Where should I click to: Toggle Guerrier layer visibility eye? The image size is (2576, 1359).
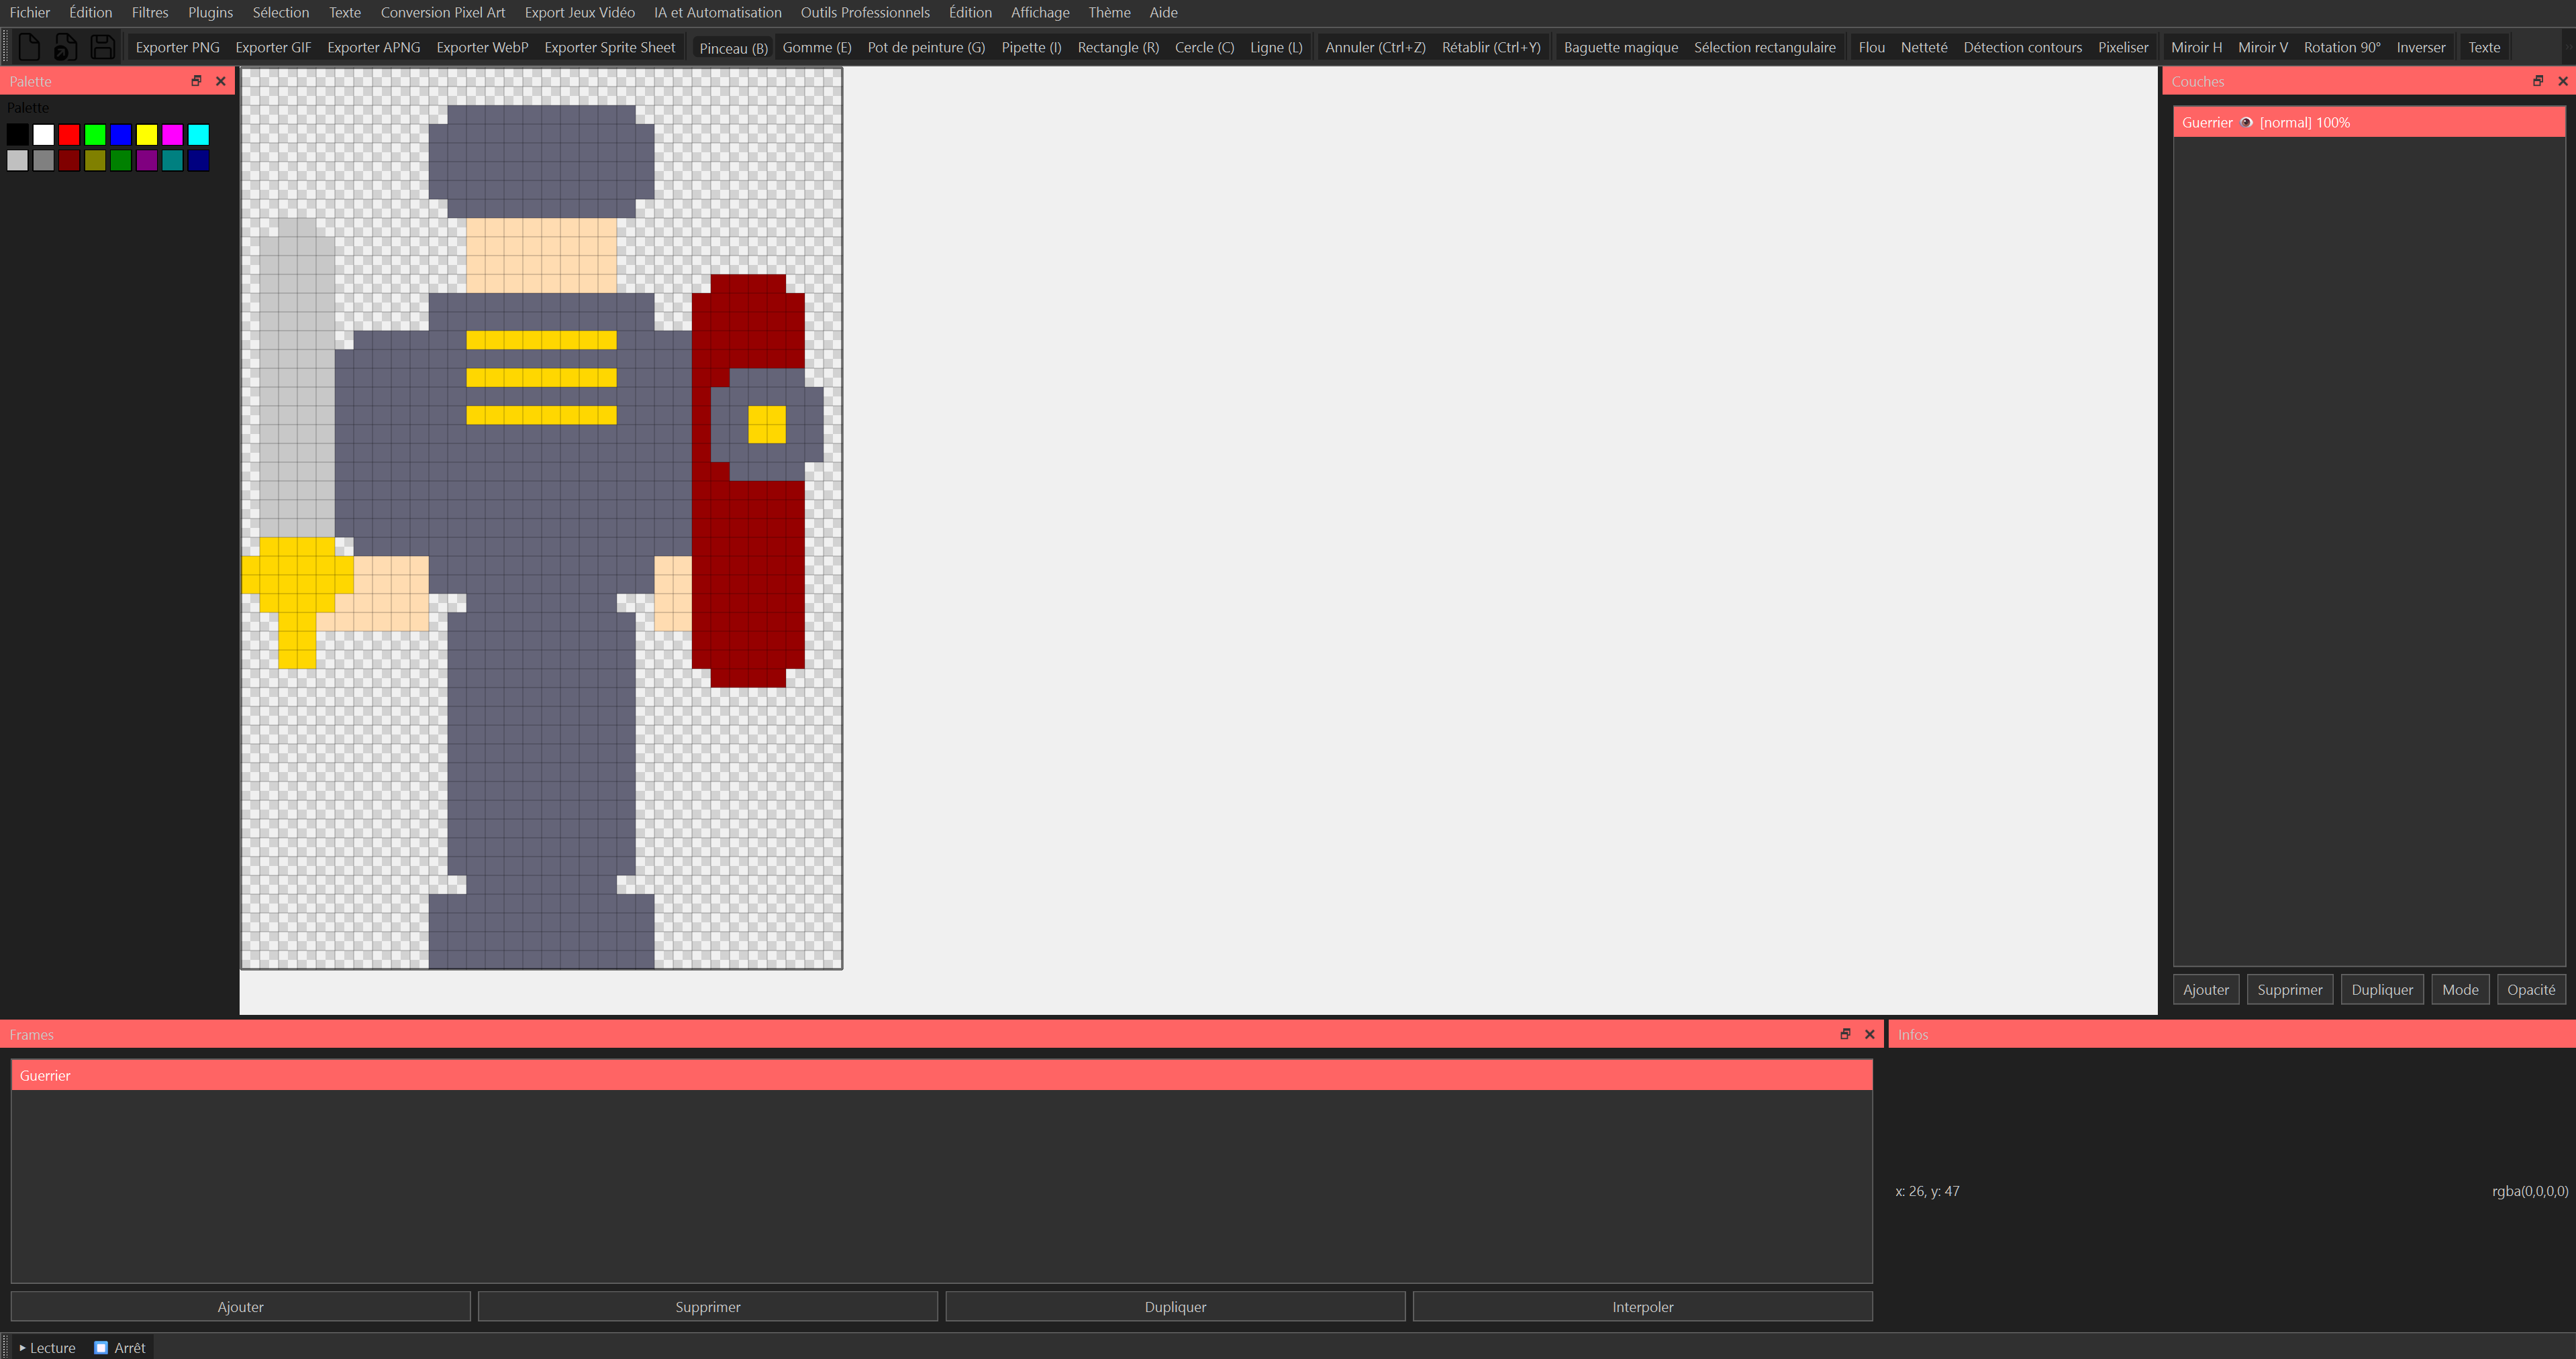(x=2246, y=123)
